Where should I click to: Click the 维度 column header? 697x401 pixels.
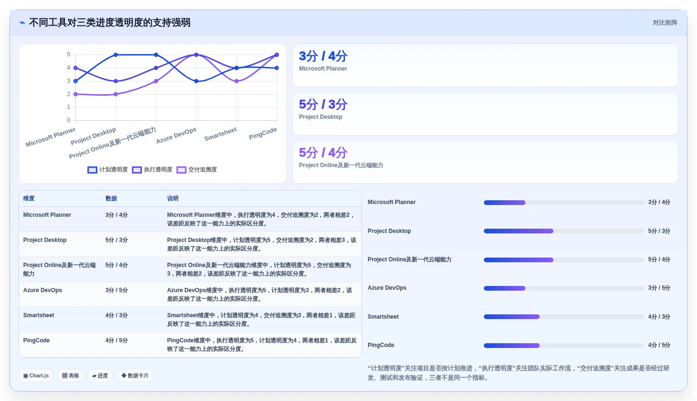(x=29, y=199)
